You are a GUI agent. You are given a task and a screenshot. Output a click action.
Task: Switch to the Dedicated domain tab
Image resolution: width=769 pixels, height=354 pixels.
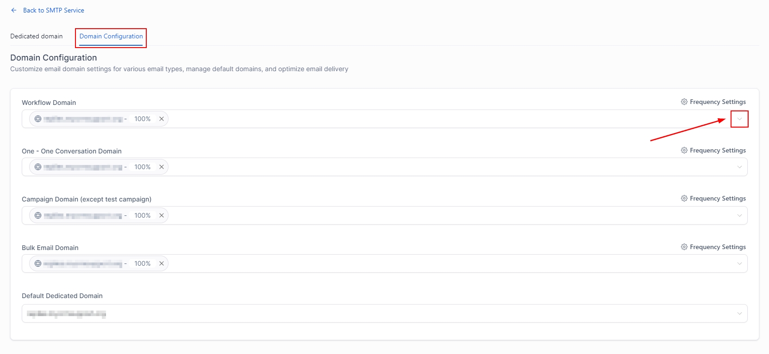point(37,36)
